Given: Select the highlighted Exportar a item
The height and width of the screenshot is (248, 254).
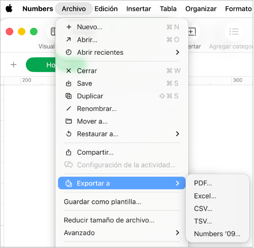Looking at the screenshot, I should pos(122,183).
